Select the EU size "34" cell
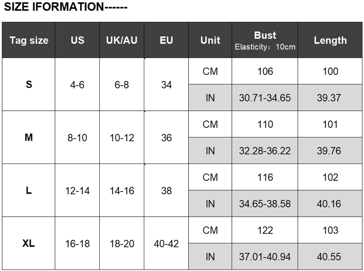The width and height of the screenshot is (364, 271). [x=166, y=85]
